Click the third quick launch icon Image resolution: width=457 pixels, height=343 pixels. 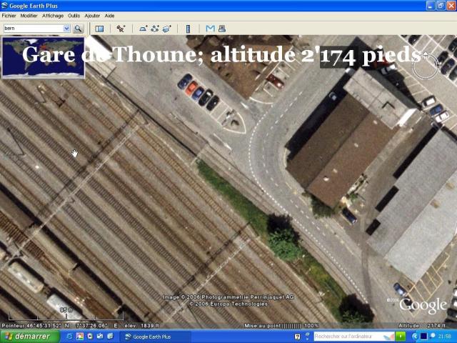(90, 337)
